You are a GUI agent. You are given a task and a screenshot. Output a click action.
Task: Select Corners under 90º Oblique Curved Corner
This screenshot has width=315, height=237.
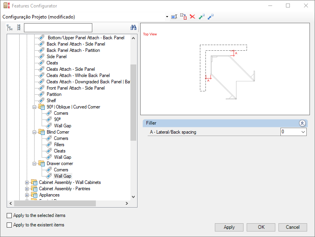61,113
